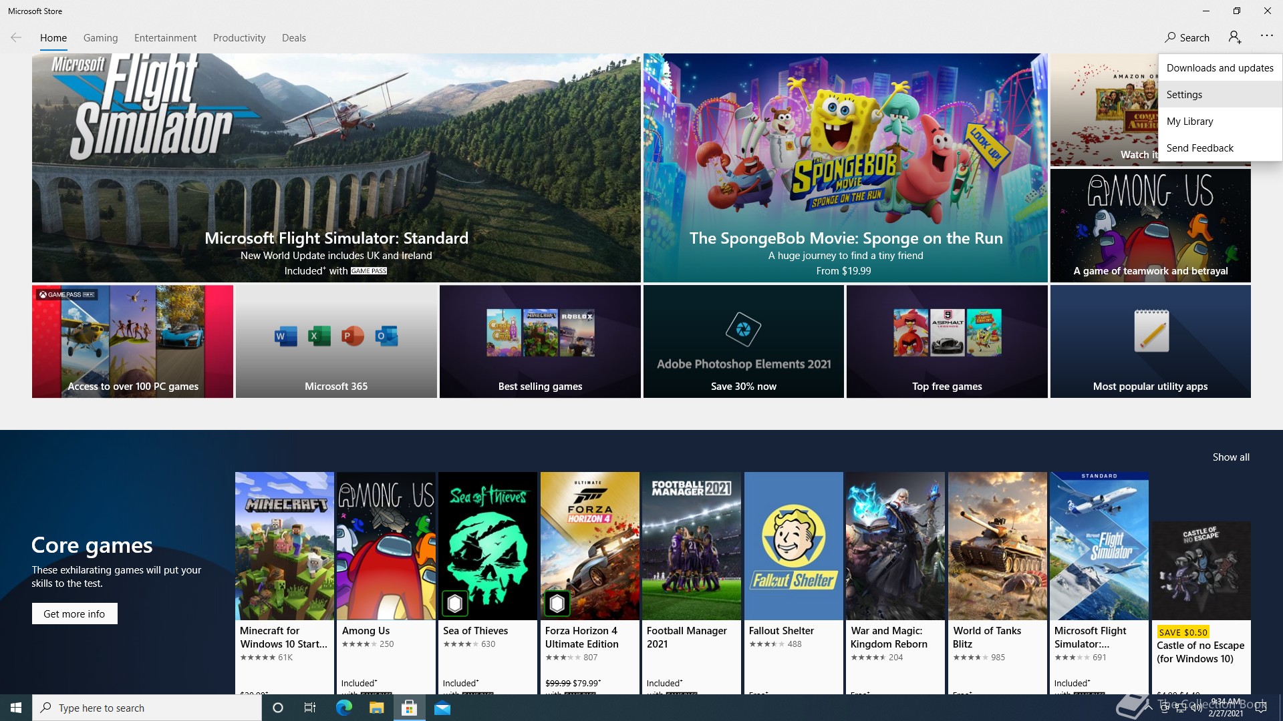Open the Entertainment tab
The height and width of the screenshot is (721, 1283).
[x=165, y=38]
